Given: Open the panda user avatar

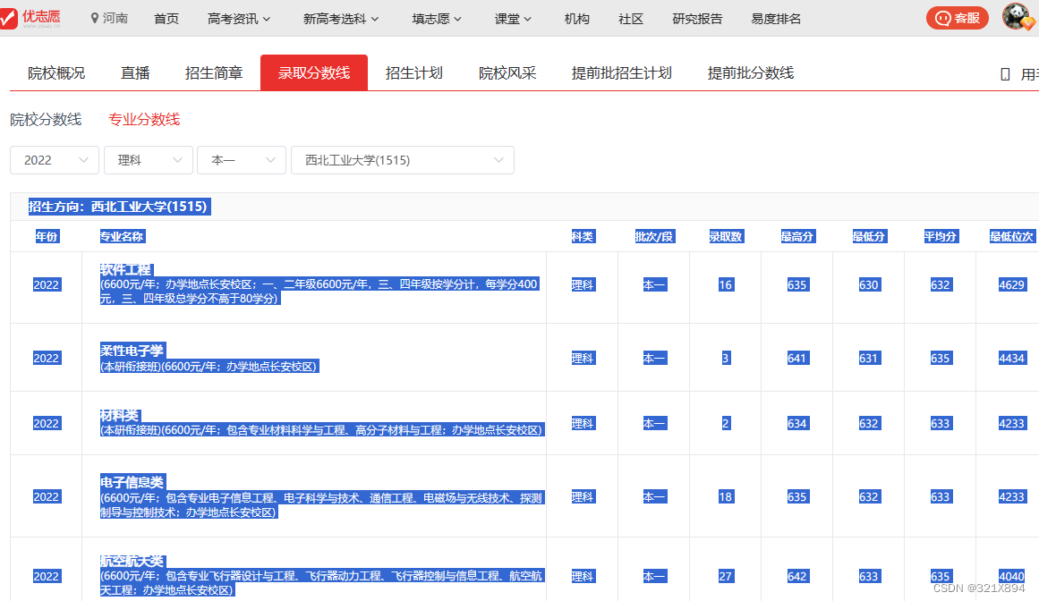Looking at the screenshot, I should coord(1018,17).
